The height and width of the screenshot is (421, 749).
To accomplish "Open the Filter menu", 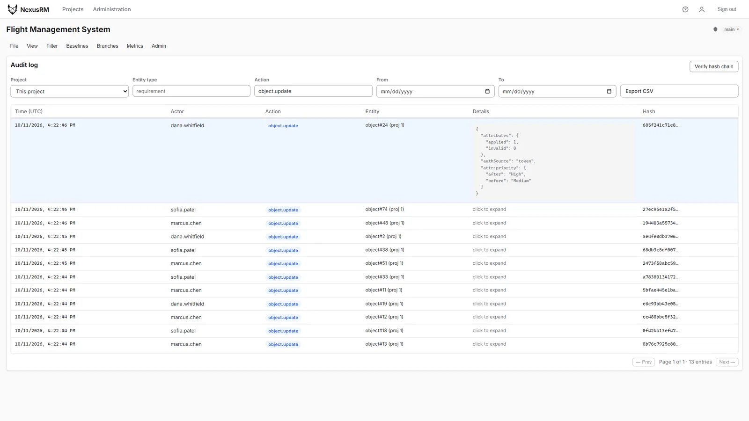I will click(52, 46).
